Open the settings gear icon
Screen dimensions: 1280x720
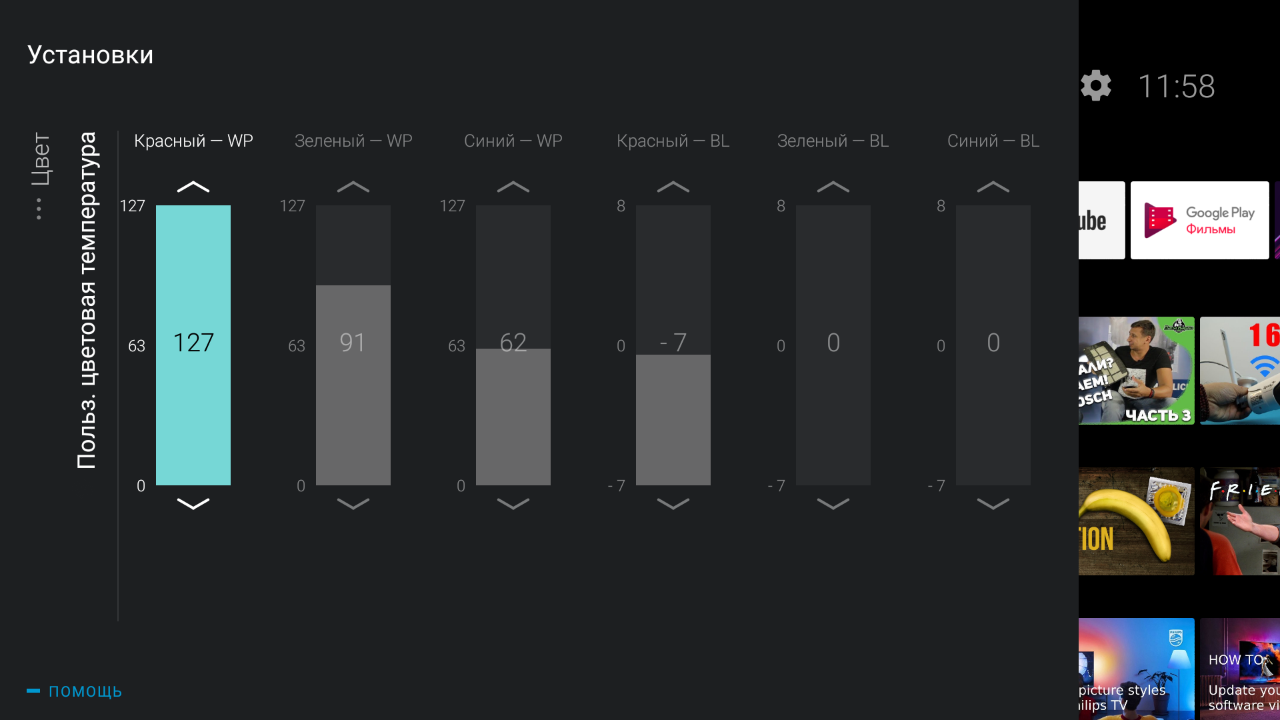point(1095,86)
